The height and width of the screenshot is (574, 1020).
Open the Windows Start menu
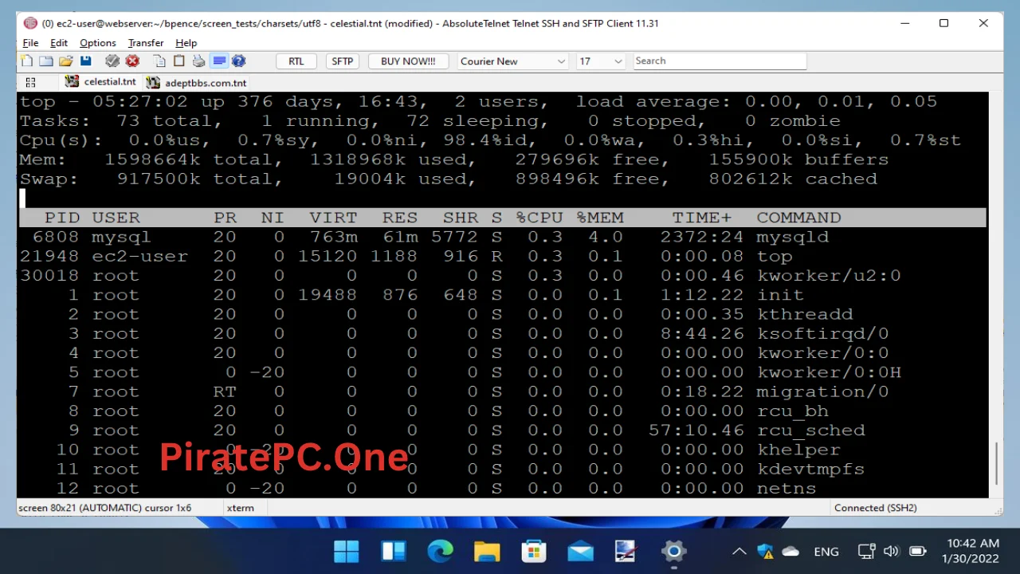pos(346,551)
